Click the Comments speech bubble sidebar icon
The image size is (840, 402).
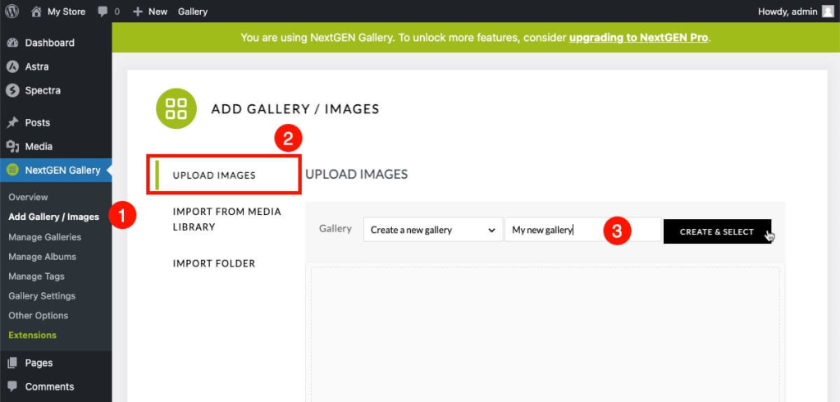pos(12,386)
